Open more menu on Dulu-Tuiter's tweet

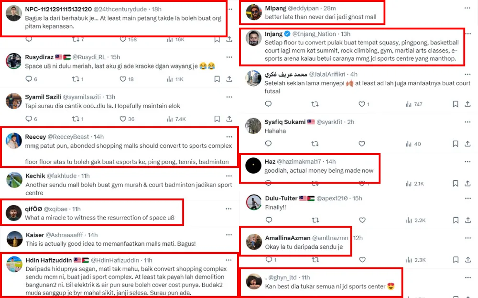click(467, 198)
